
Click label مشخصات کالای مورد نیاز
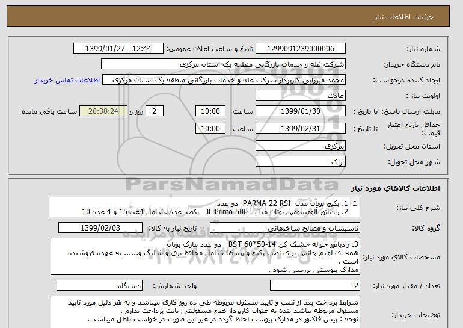point(402,257)
